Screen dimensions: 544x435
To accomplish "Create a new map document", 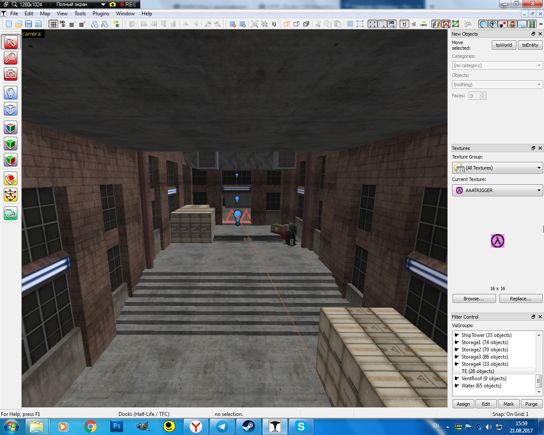I will click(8, 24).
